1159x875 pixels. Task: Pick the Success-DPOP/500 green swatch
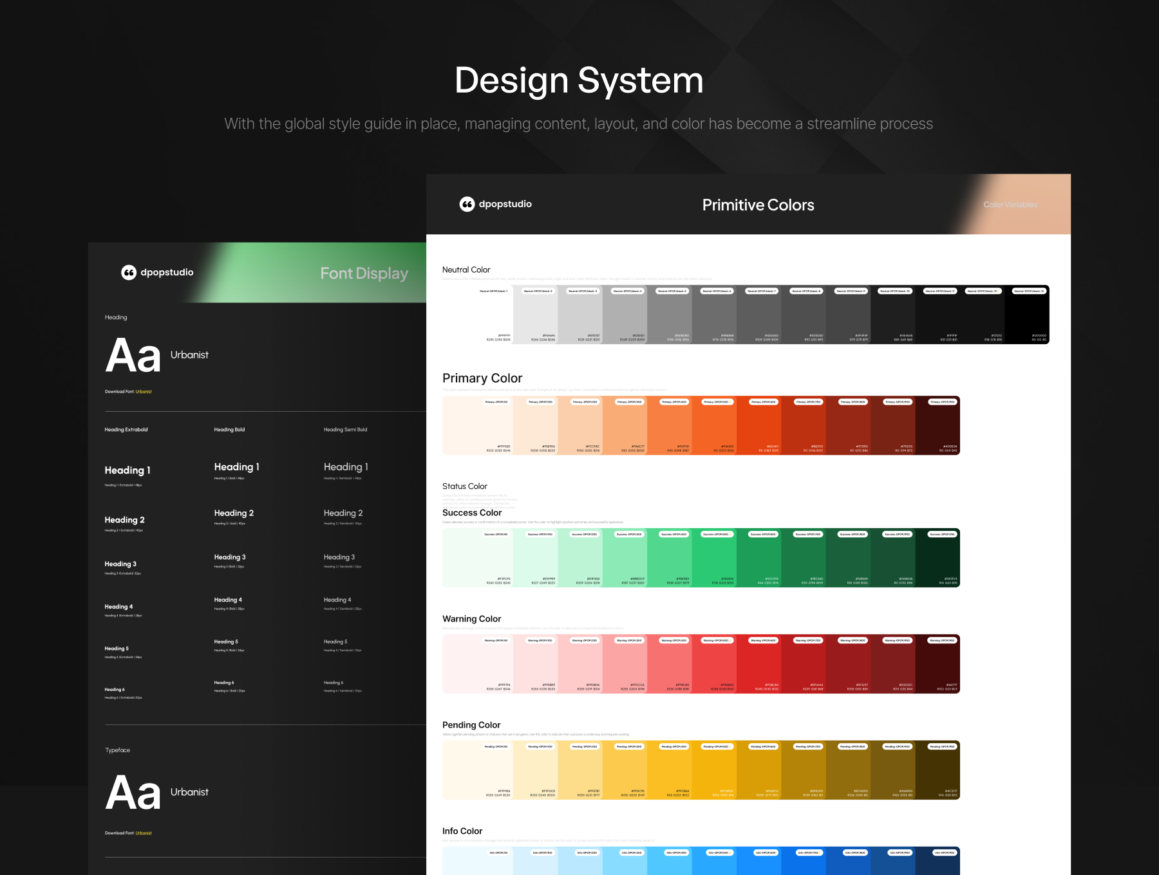(715, 558)
